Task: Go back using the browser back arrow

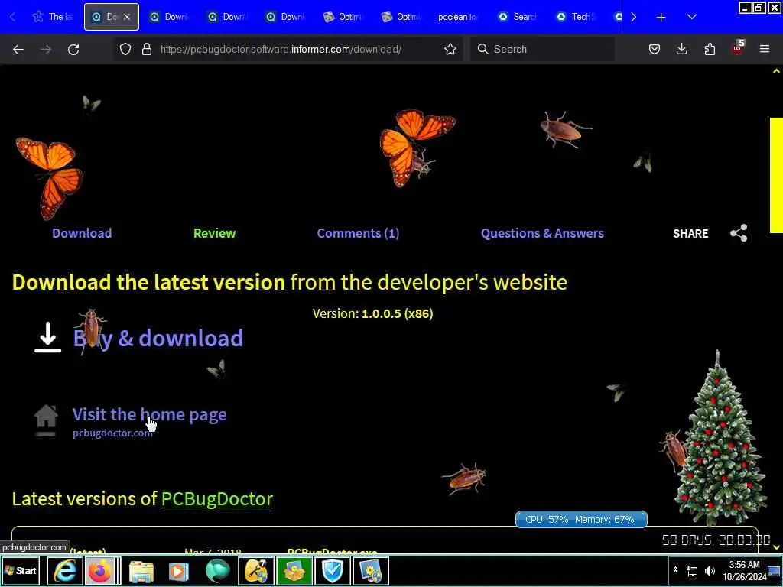Action: 18,49
